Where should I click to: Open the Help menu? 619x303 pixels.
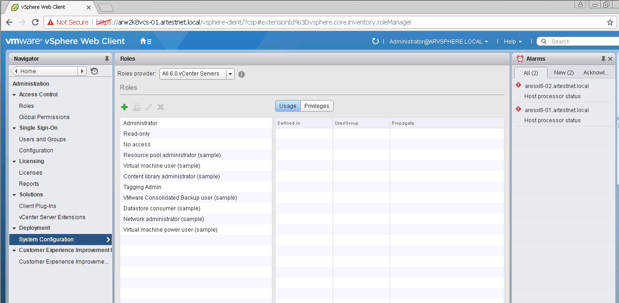pyautogui.click(x=512, y=41)
